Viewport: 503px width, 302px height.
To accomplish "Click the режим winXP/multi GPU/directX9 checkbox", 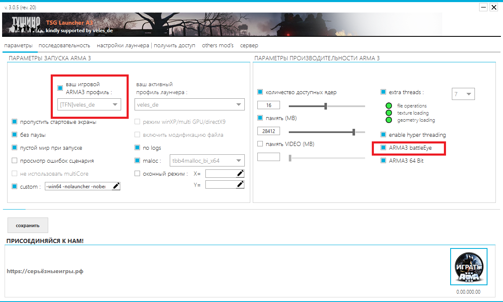I will tap(137, 122).
